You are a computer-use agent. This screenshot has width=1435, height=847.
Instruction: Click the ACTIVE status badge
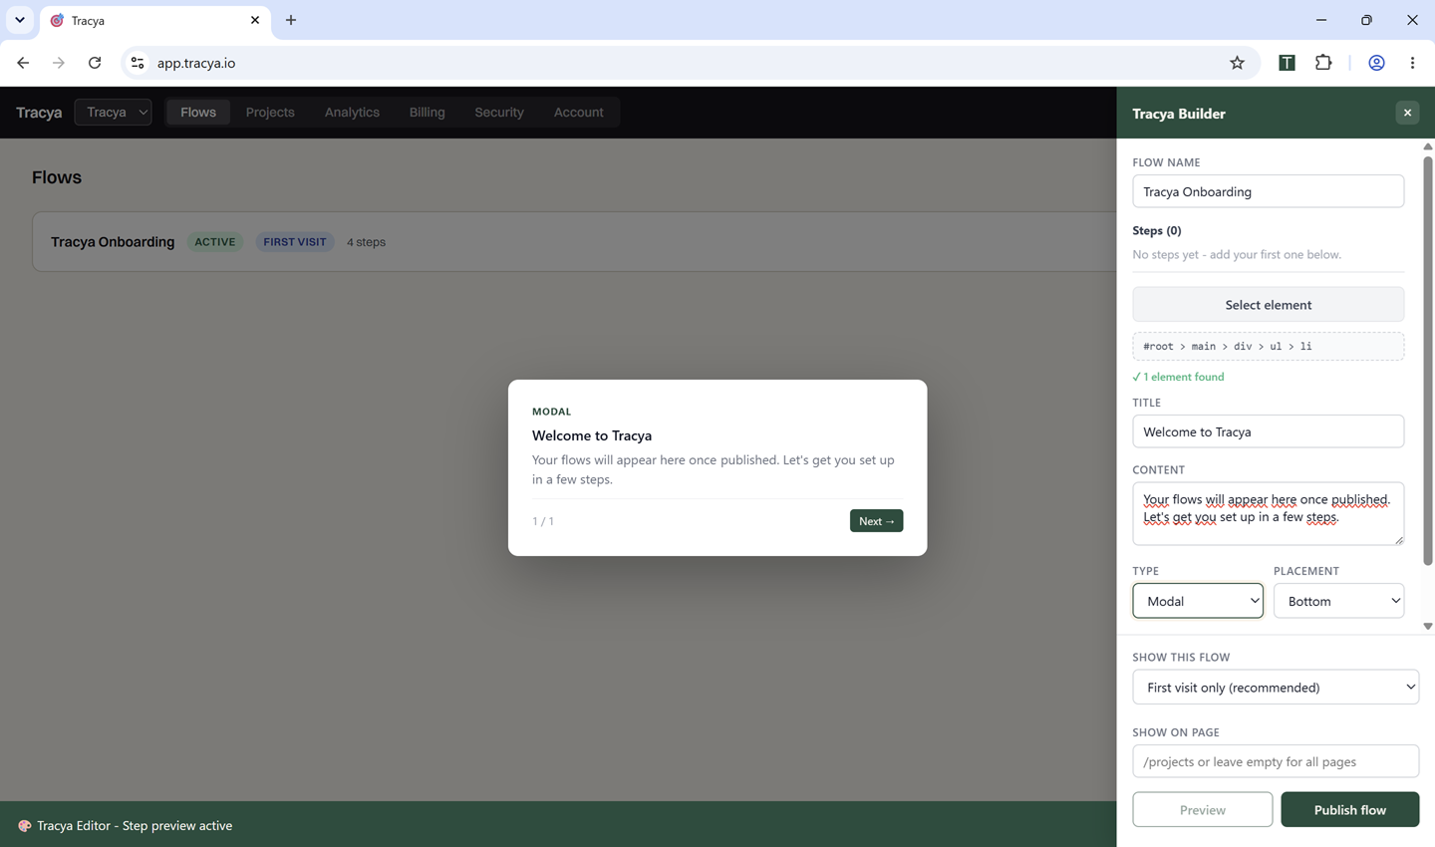(215, 241)
